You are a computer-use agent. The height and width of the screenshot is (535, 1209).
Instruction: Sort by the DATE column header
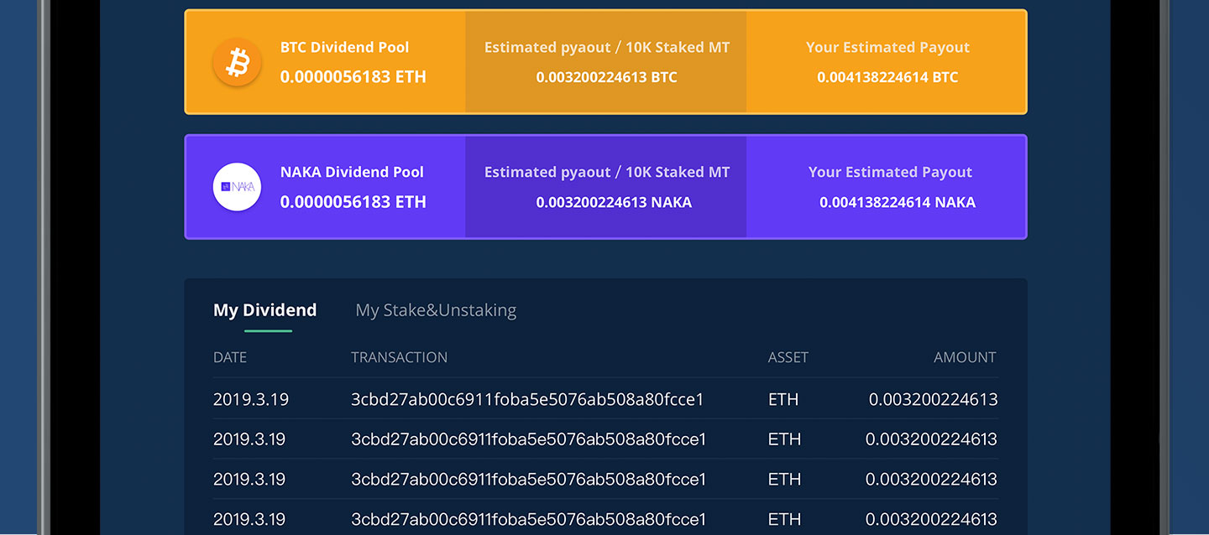point(229,356)
